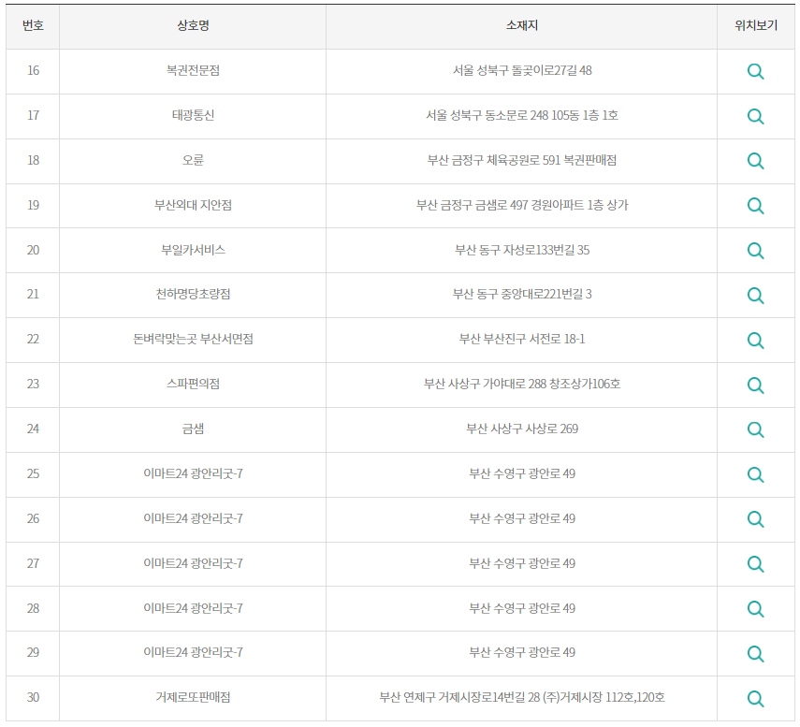Image resolution: width=800 pixels, height=727 pixels.
Task: Select 이마트24 광안리굿-7 in row 27
Action: (193, 564)
